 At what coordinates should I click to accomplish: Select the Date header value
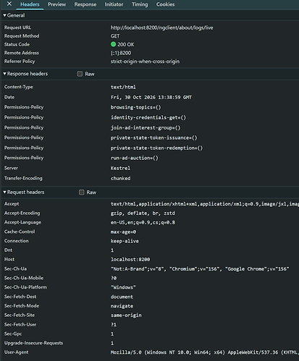pos(151,97)
